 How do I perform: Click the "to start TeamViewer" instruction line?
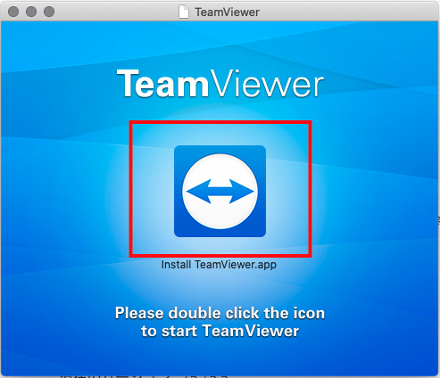[220, 331]
